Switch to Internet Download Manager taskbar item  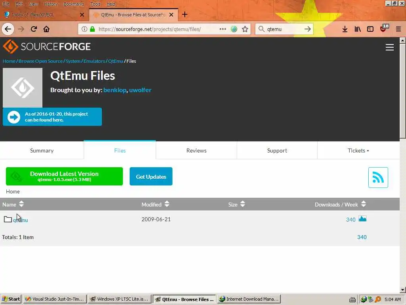click(249, 299)
